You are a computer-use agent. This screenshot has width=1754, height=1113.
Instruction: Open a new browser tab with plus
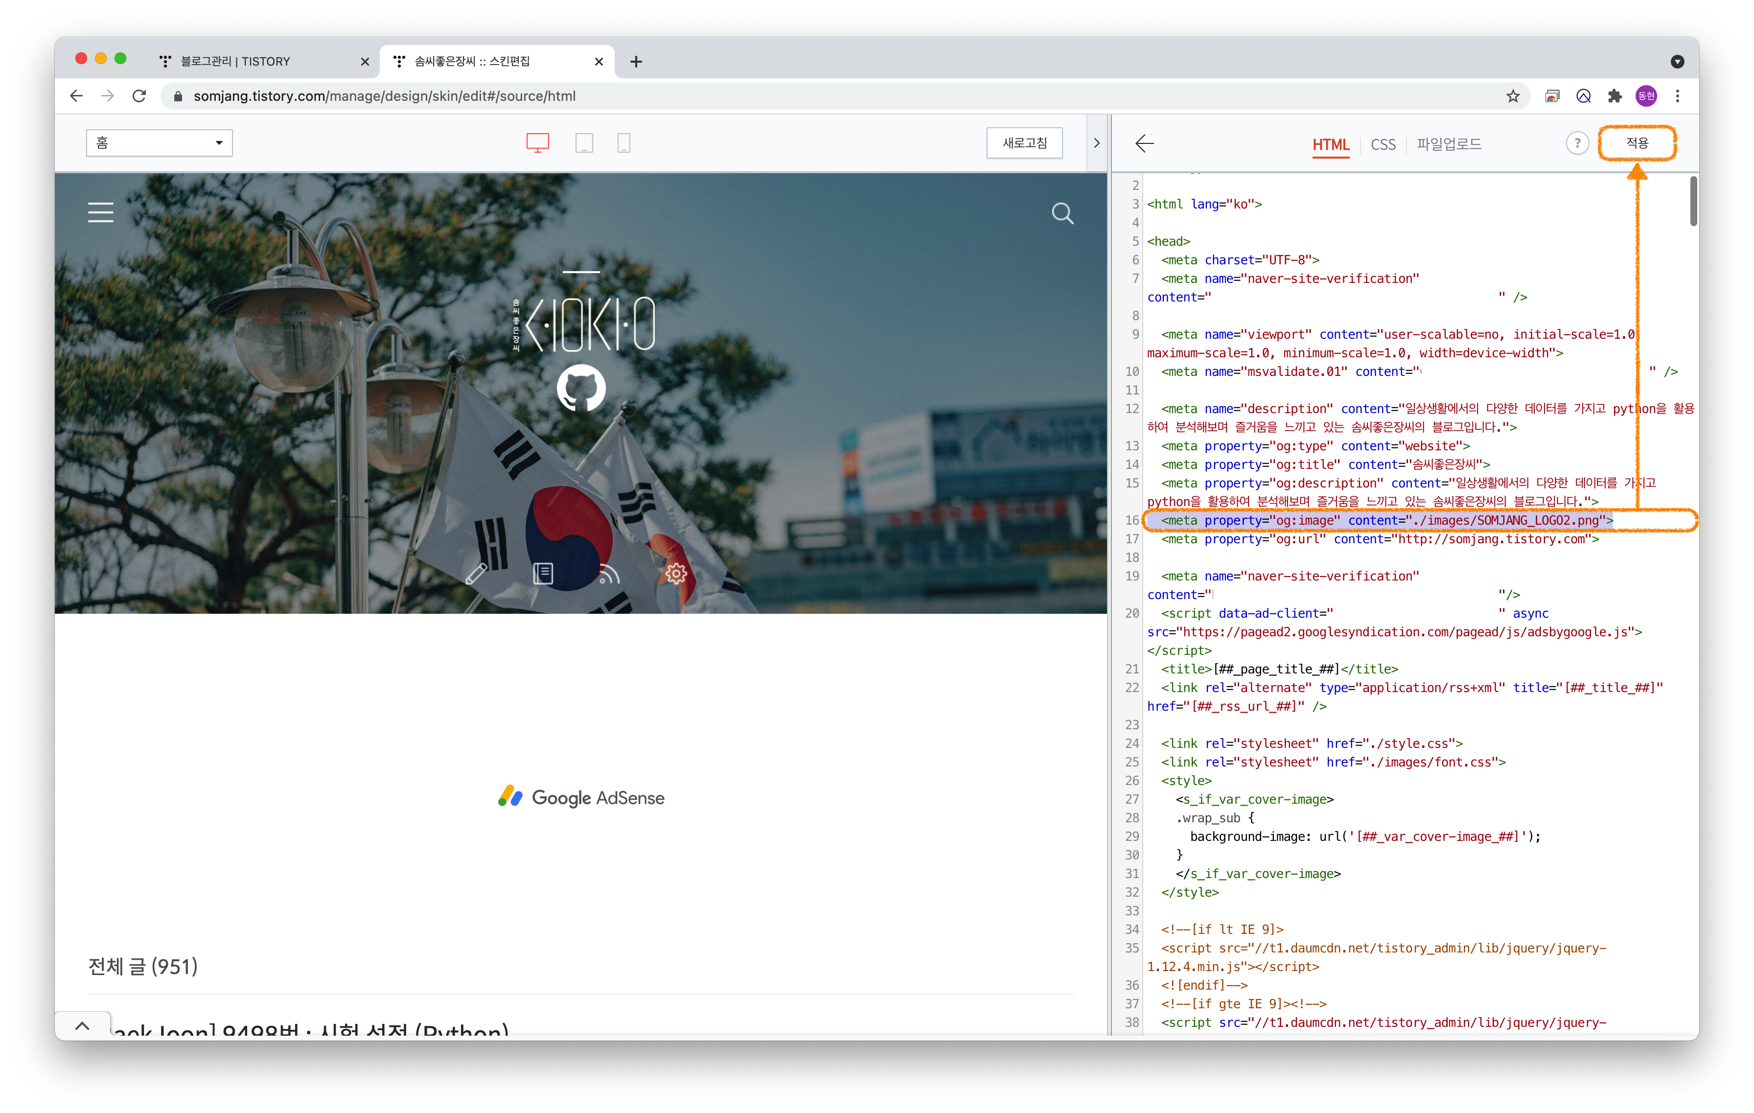pyautogui.click(x=636, y=62)
